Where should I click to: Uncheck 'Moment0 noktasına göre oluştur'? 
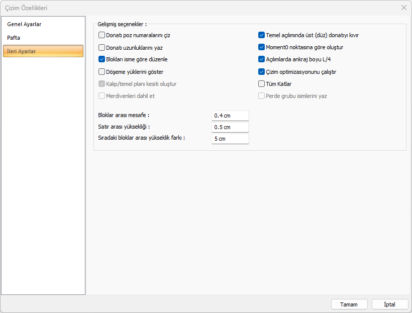[261, 48]
